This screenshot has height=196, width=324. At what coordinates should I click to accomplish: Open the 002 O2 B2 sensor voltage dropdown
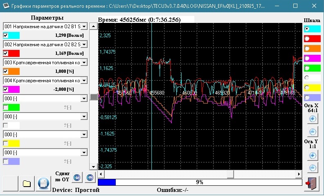[x=84, y=45]
